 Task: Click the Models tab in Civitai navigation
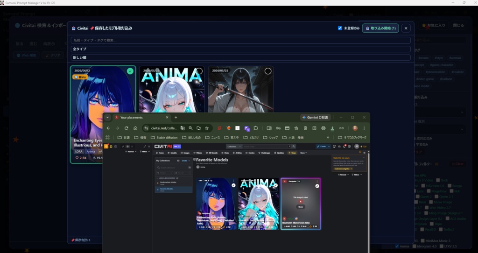click(172, 153)
